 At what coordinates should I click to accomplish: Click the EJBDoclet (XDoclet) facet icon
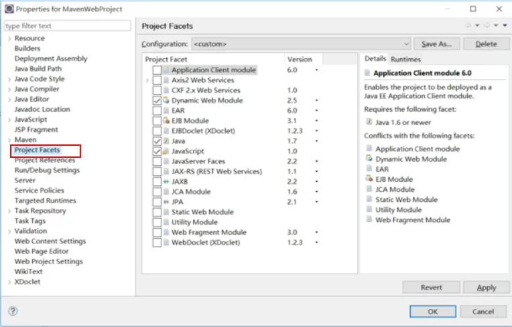166,131
